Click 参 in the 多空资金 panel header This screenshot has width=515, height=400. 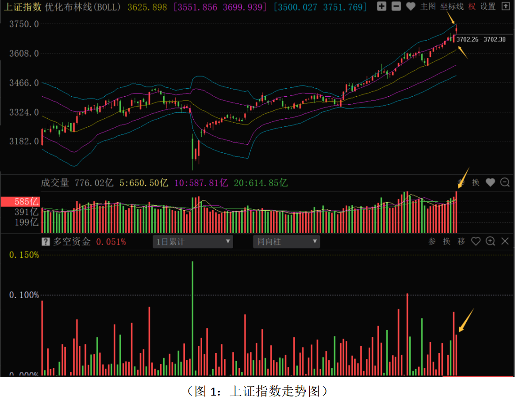coord(432,242)
